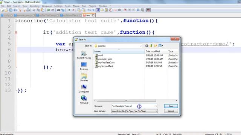This screenshot has height=135, width=241.
Task: Click the horizontal scrollbar thumb in file list
Action: pyautogui.click(x=126, y=100)
